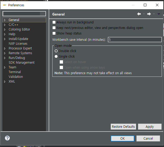
Task: Open SDK Management page
Action: pos(22,63)
